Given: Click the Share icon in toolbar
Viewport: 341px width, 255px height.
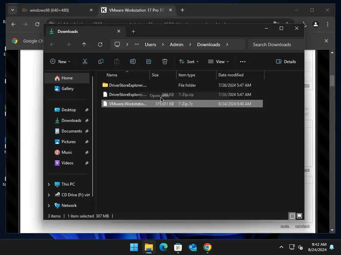Looking at the screenshot, I should tap(149, 61).
